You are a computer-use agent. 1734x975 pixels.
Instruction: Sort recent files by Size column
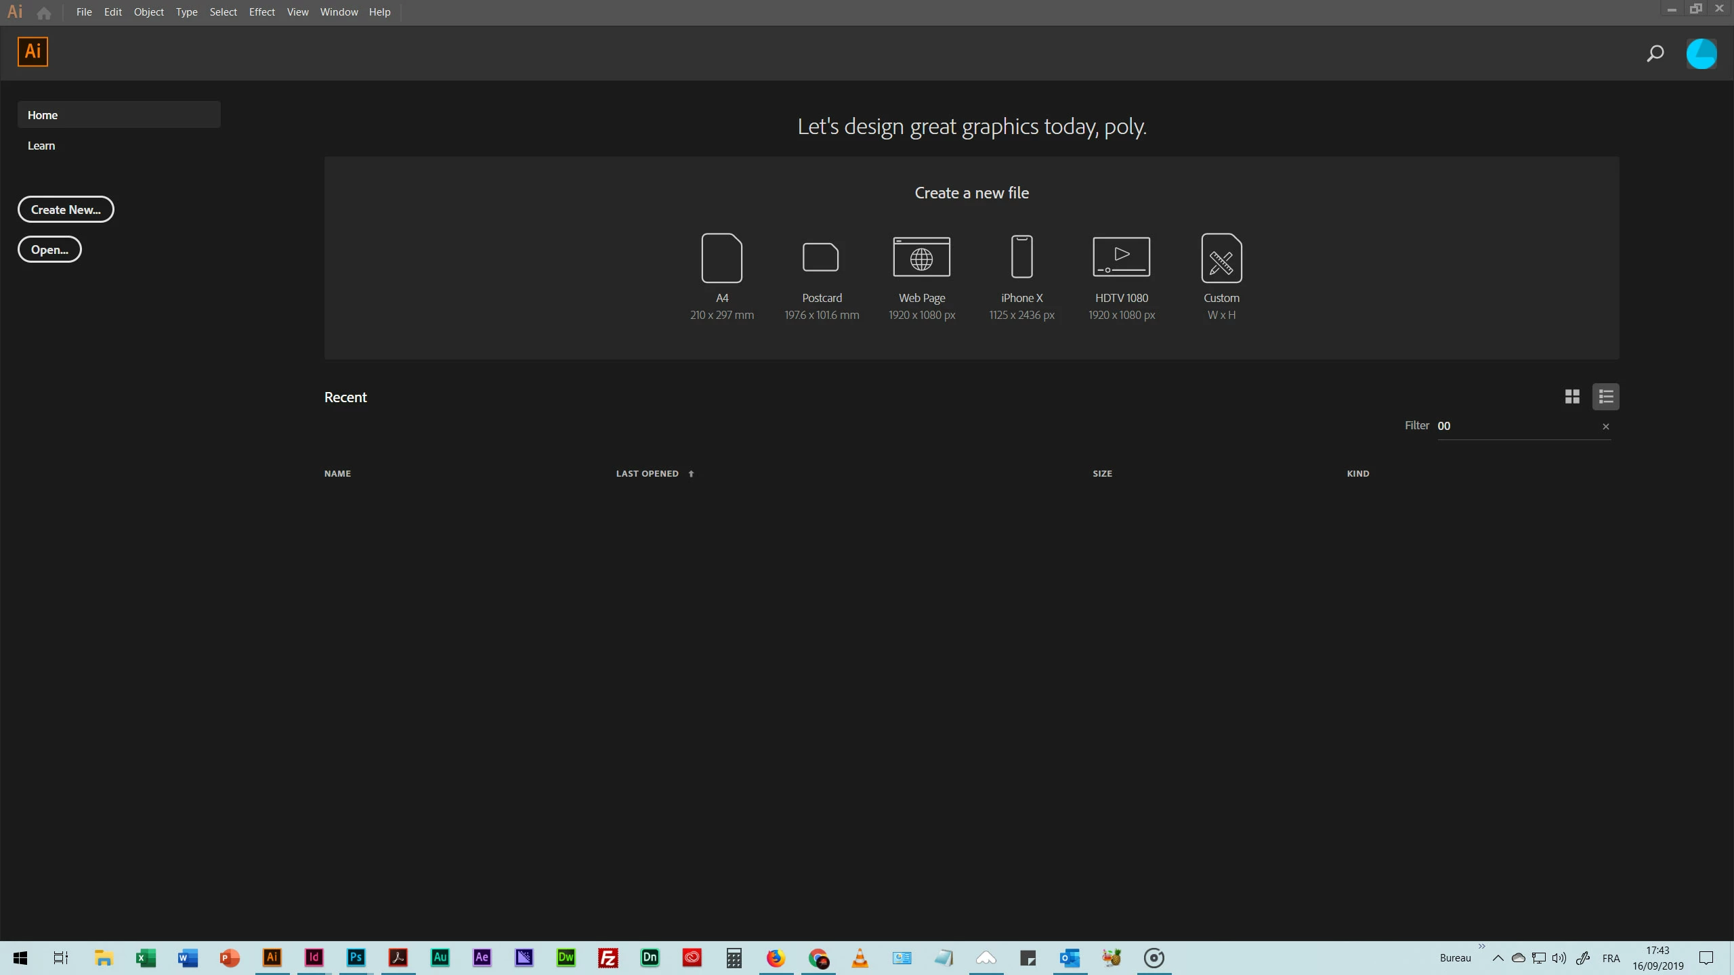click(x=1102, y=474)
